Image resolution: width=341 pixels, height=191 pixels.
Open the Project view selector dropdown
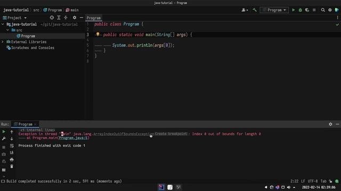coord(14,18)
